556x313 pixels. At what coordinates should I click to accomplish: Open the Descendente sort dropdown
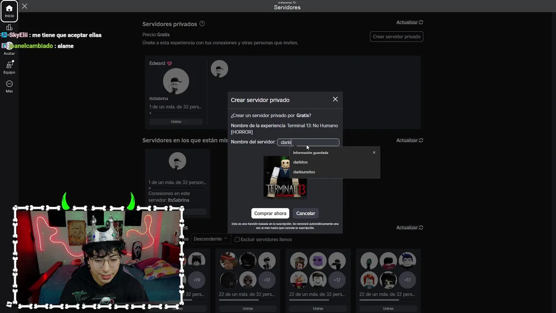(x=210, y=239)
